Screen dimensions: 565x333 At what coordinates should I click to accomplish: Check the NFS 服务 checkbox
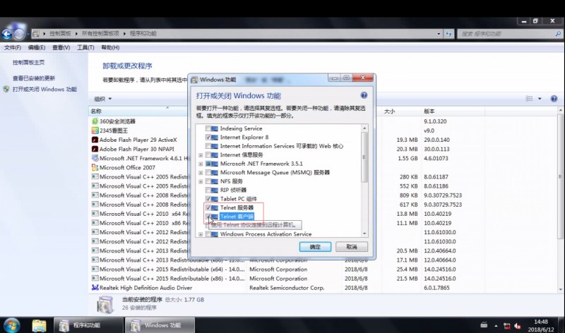click(x=208, y=181)
